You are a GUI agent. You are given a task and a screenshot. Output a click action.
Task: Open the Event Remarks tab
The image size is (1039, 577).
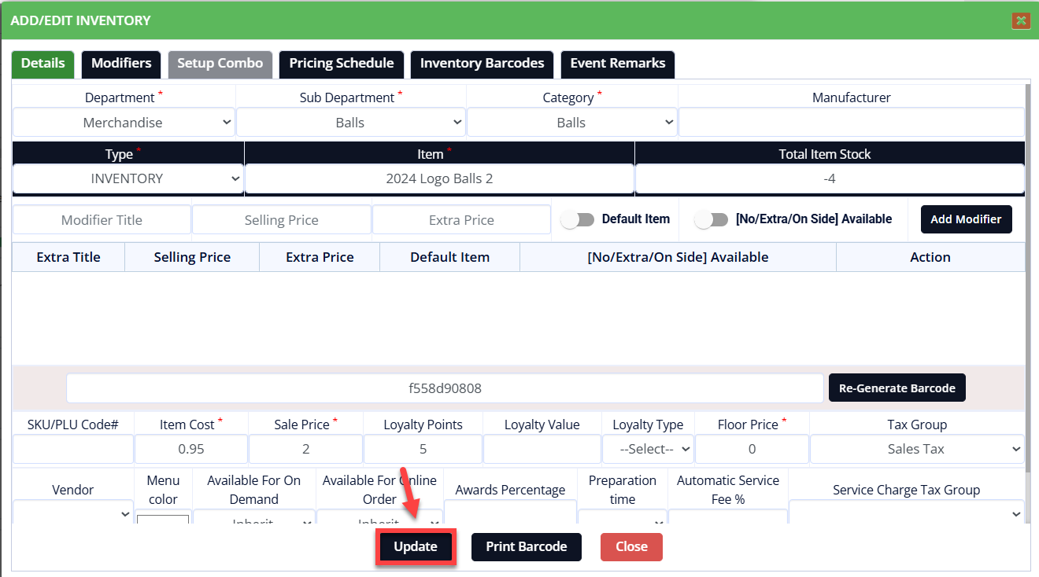point(617,64)
